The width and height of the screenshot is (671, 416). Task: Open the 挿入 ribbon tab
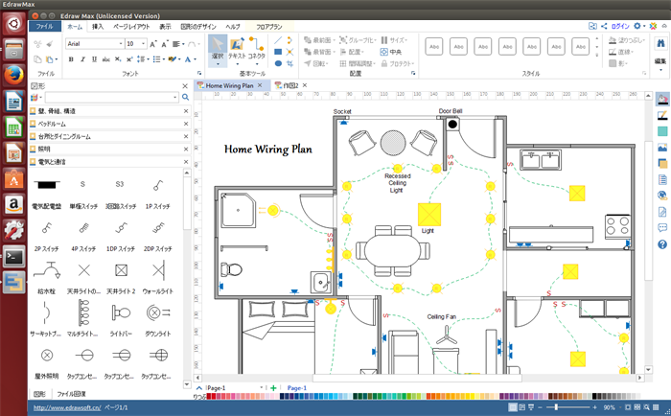coord(98,27)
